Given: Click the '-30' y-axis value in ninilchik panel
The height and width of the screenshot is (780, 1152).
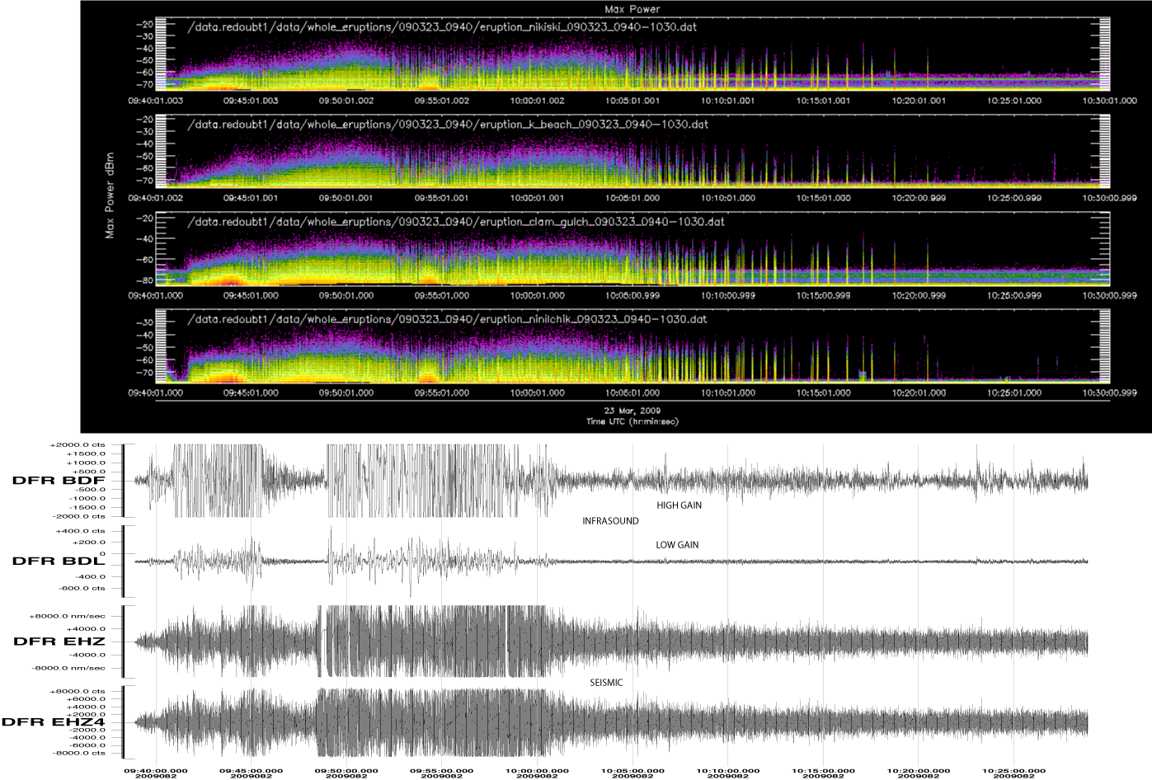Looking at the screenshot, I should point(145,322).
